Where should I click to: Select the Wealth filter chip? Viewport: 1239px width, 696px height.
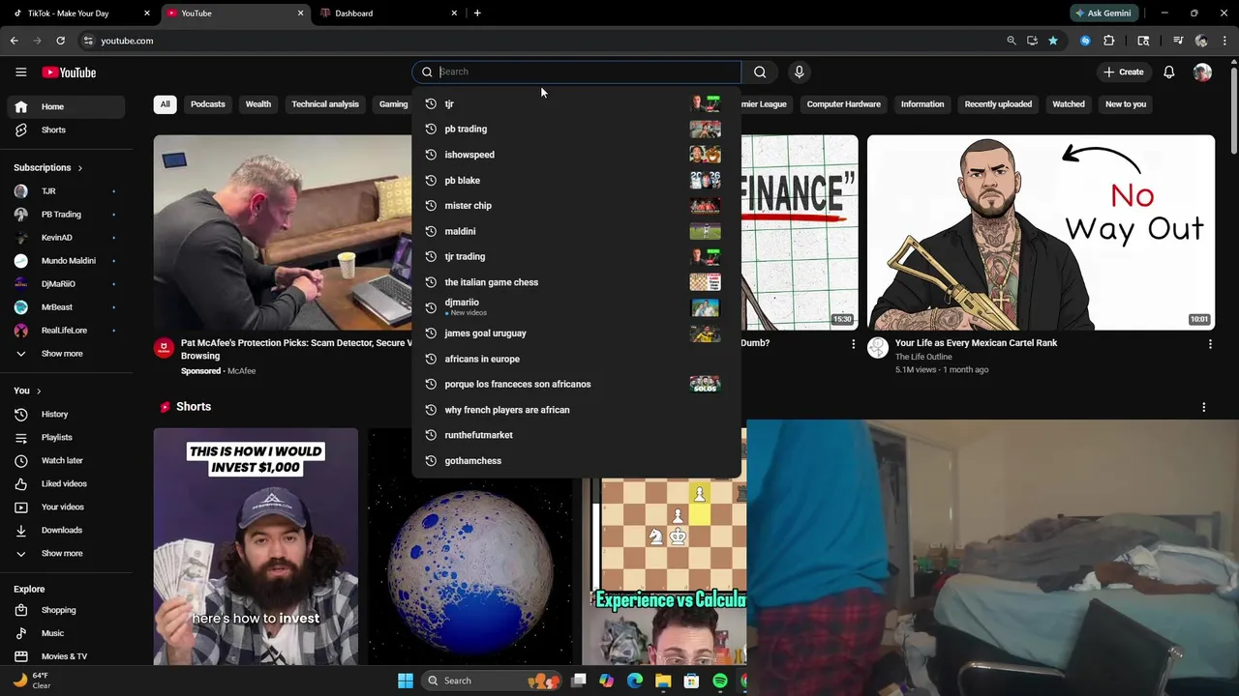pyautogui.click(x=258, y=104)
